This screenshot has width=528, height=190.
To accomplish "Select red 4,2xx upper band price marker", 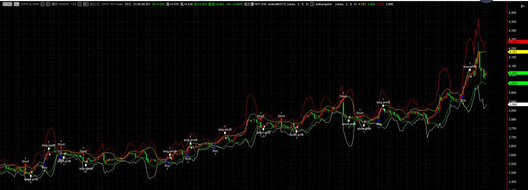I will pyautogui.click(x=518, y=42).
